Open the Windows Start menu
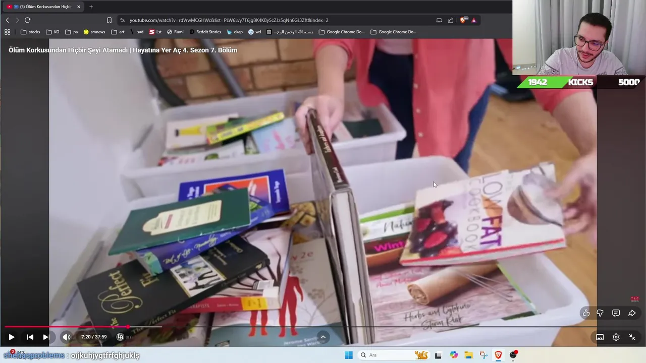The image size is (646, 363). pos(349,355)
